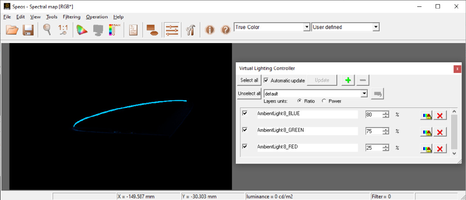
Task: Click the open folder toolbar icon
Action: pyautogui.click(x=12, y=30)
